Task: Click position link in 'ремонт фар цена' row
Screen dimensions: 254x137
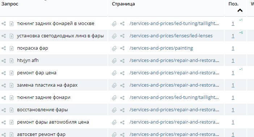Action: tap(233, 73)
